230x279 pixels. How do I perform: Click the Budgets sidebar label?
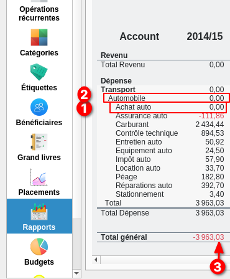coord(39,262)
